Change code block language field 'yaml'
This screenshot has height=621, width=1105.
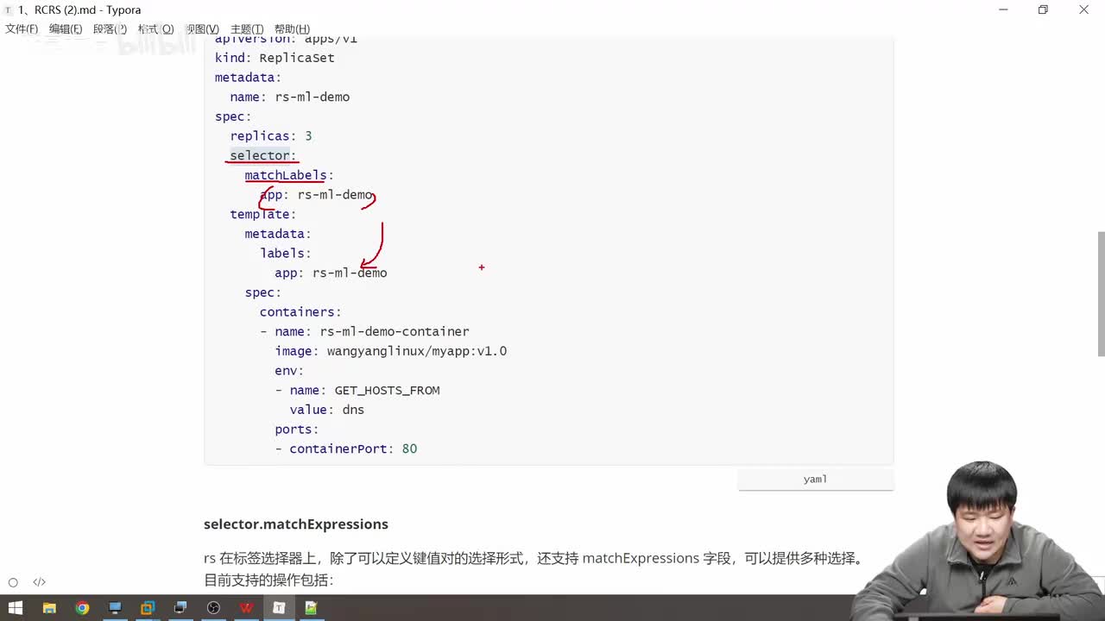tap(816, 480)
